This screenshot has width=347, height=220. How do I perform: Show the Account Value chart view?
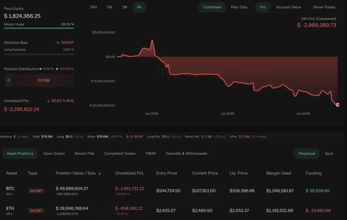pos(288,7)
